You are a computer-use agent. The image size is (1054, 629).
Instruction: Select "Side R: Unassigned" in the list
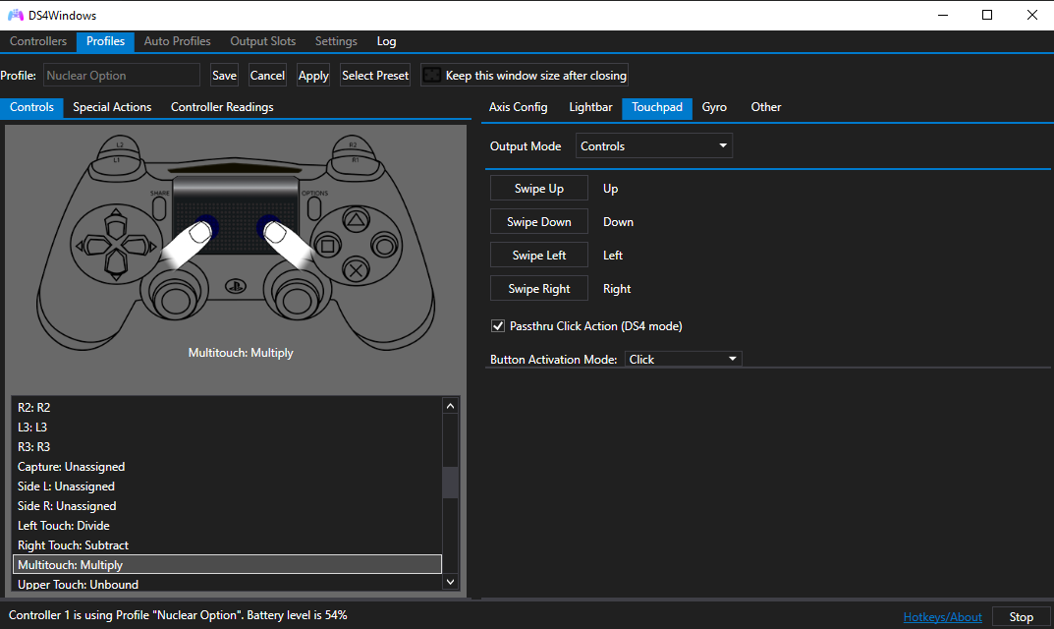tap(227, 506)
